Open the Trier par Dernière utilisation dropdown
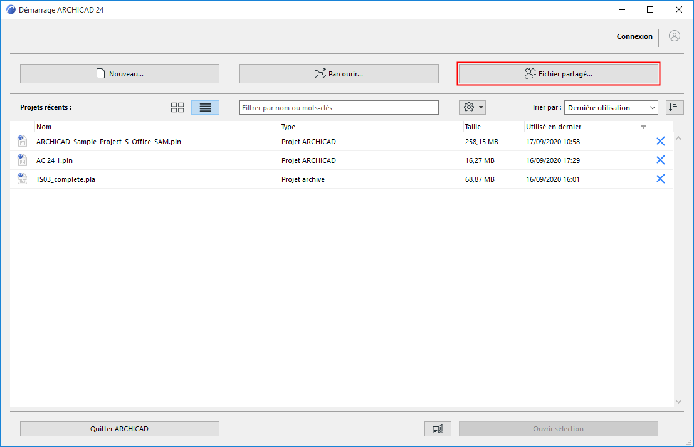Screen dimensions: 694x447 click(611, 108)
